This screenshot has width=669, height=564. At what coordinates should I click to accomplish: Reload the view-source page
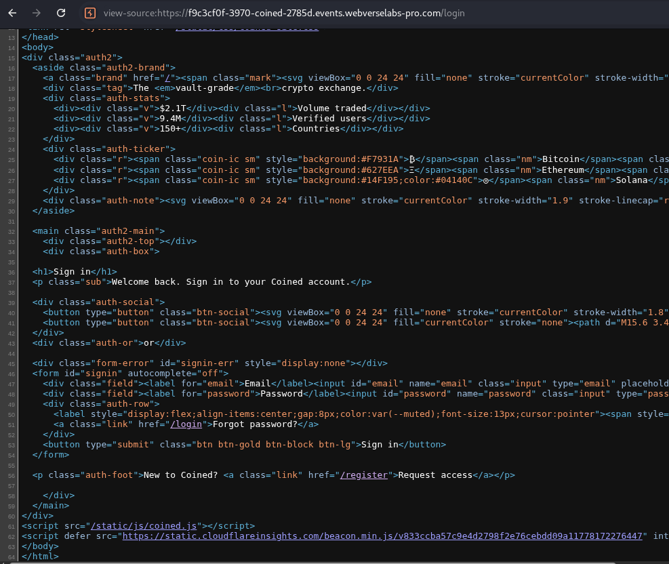(x=61, y=14)
